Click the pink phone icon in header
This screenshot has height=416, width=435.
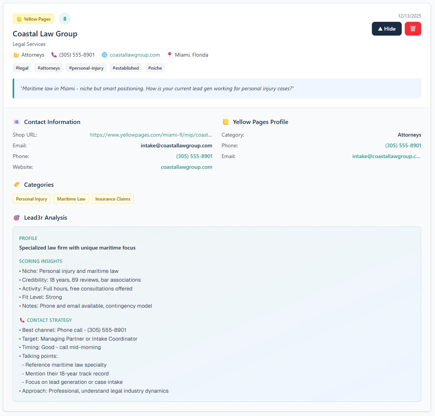[54, 55]
